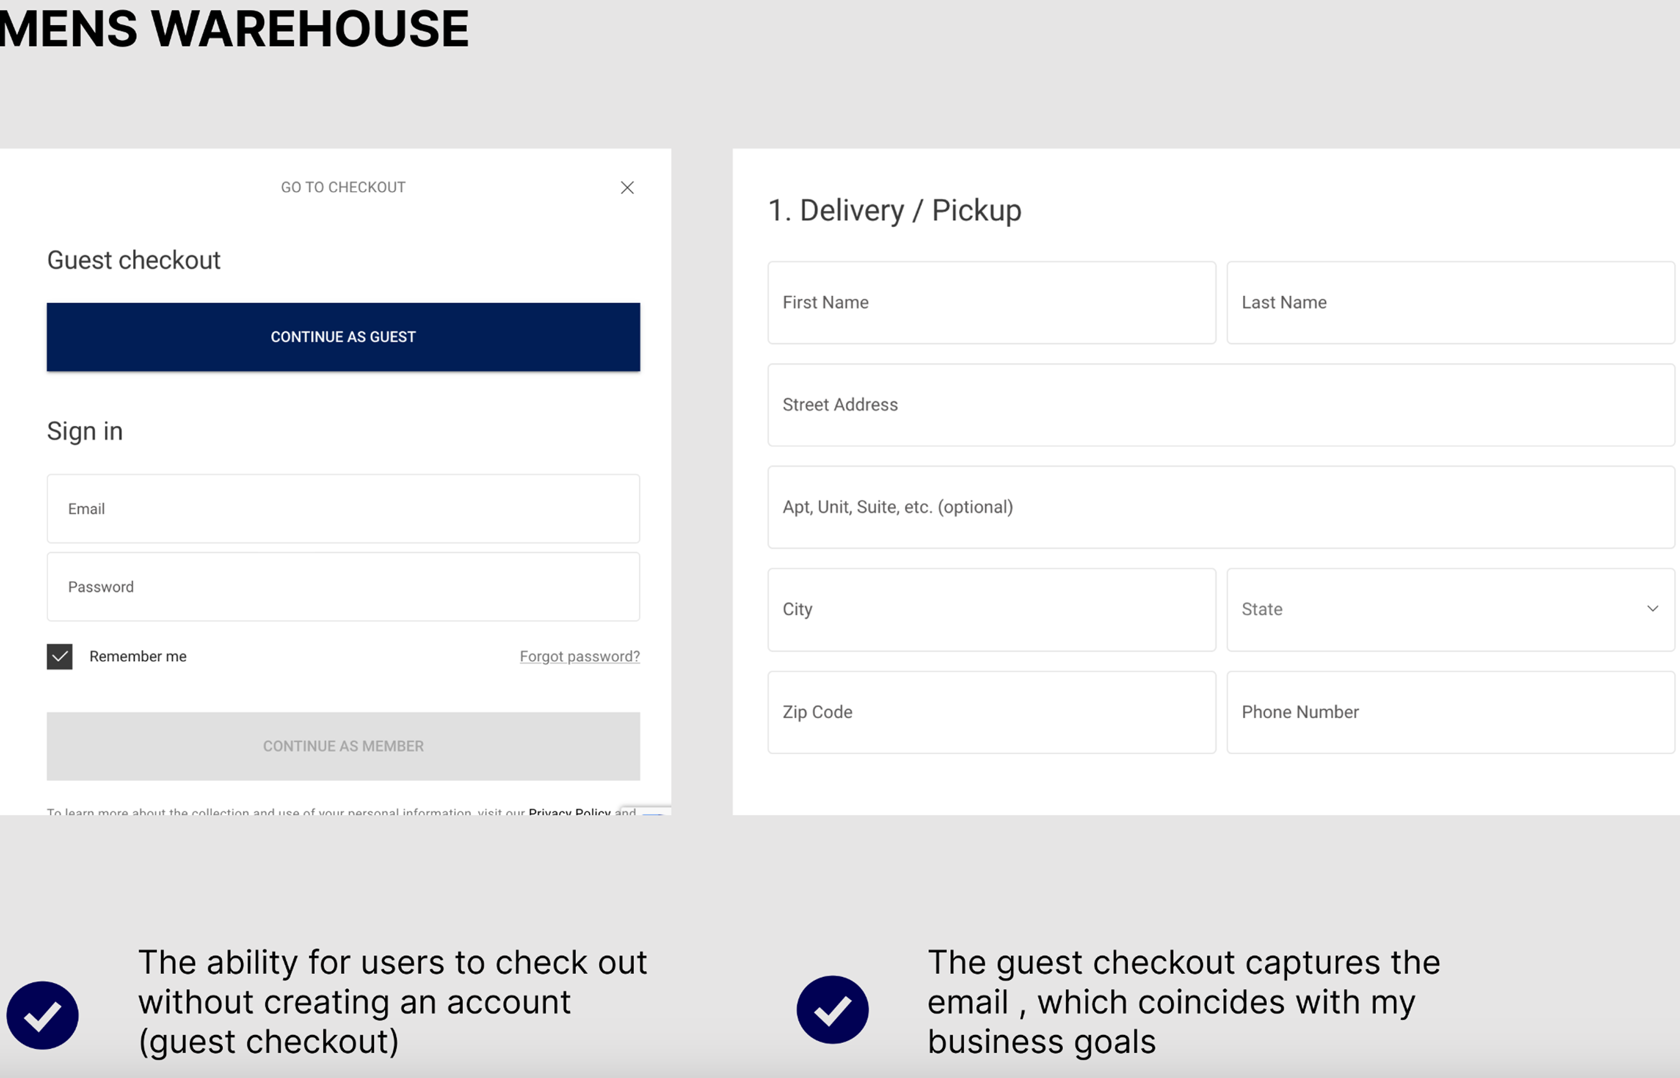Click into the Street Address field
This screenshot has width=1680, height=1078.
coord(1220,405)
